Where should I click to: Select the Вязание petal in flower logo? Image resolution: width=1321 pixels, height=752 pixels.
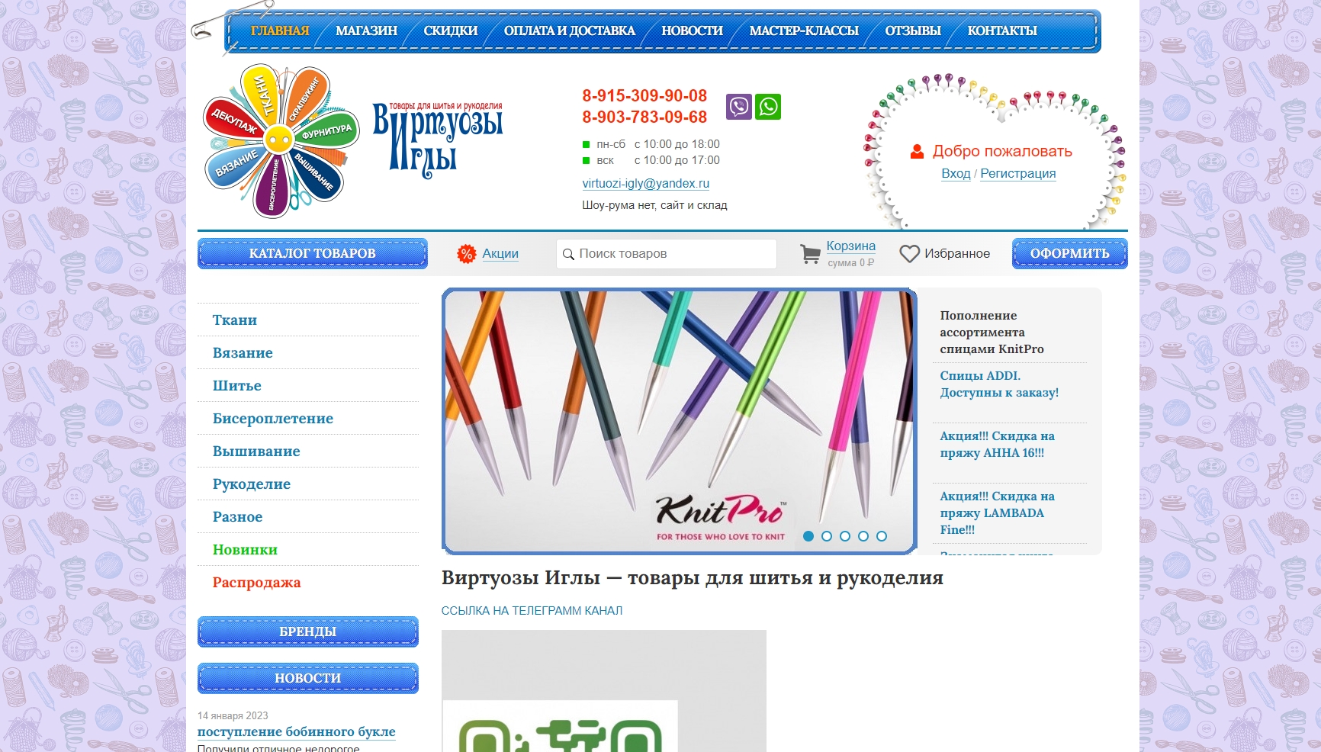[x=236, y=165]
